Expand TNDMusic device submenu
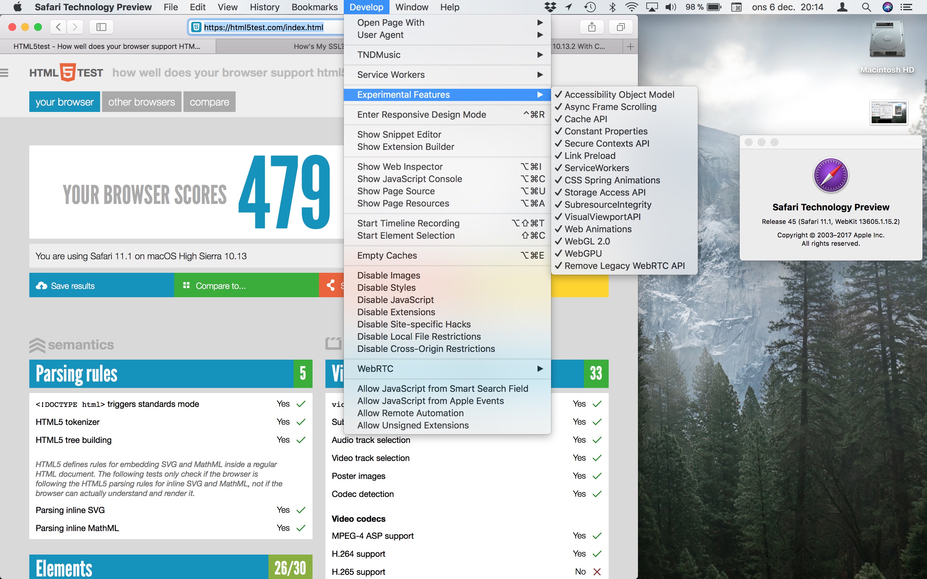This screenshot has width=927, height=579. click(447, 55)
